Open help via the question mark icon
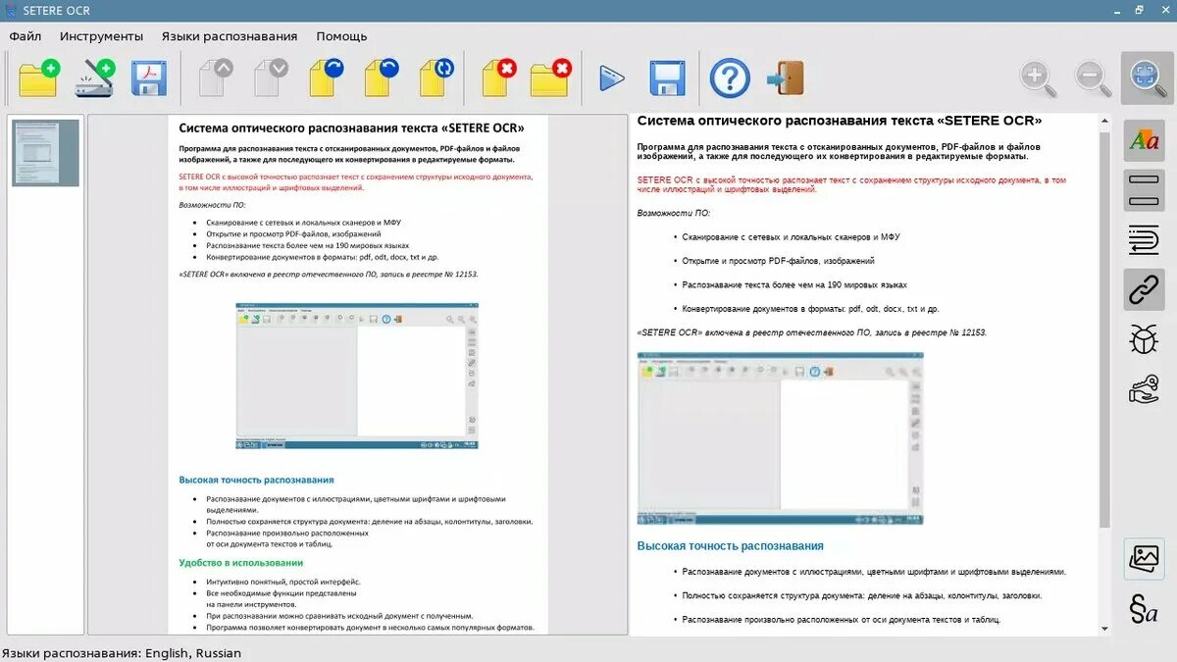The image size is (1177, 662). coord(730,78)
